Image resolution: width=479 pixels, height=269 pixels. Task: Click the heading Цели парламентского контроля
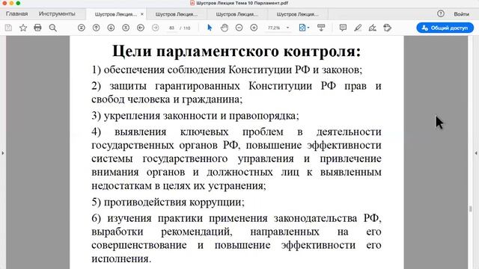tap(237, 51)
